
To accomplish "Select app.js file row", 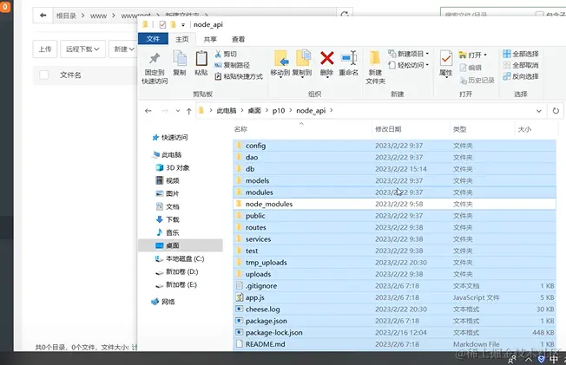I will [394, 297].
